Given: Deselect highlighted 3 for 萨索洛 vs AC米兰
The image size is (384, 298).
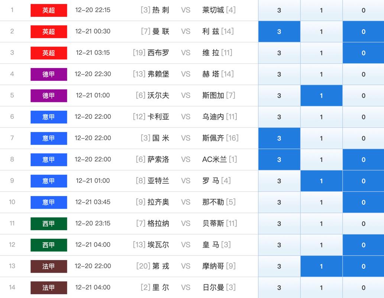Looking at the screenshot, I should (279, 160).
